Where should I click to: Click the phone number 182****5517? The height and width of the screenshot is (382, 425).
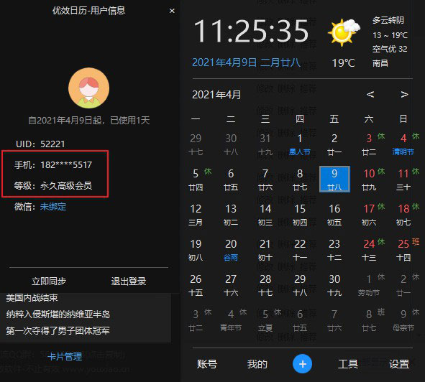click(x=66, y=165)
